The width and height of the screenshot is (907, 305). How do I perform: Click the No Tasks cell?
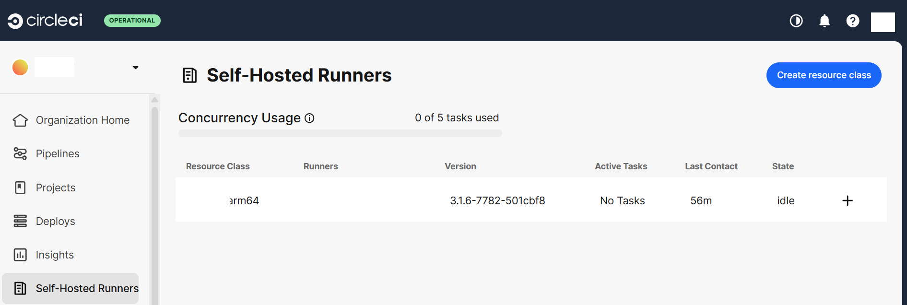(x=623, y=200)
